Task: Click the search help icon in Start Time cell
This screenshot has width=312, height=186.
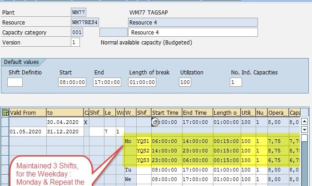Action: tap(155, 122)
